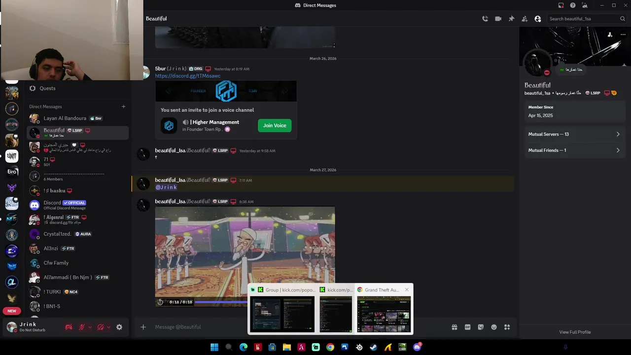
Task: Unmute the microphone
Action: (x=82, y=327)
